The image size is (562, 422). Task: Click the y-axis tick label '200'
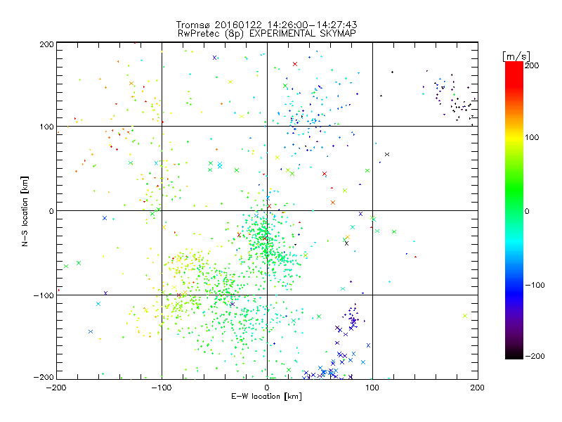(46, 44)
